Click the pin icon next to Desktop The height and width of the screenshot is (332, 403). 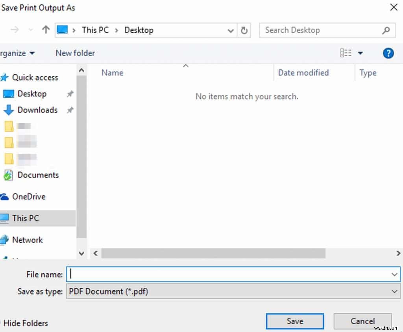[70, 94]
